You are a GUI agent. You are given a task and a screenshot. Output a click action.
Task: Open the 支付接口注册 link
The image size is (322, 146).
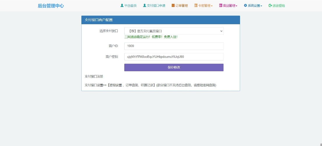[94, 77]
